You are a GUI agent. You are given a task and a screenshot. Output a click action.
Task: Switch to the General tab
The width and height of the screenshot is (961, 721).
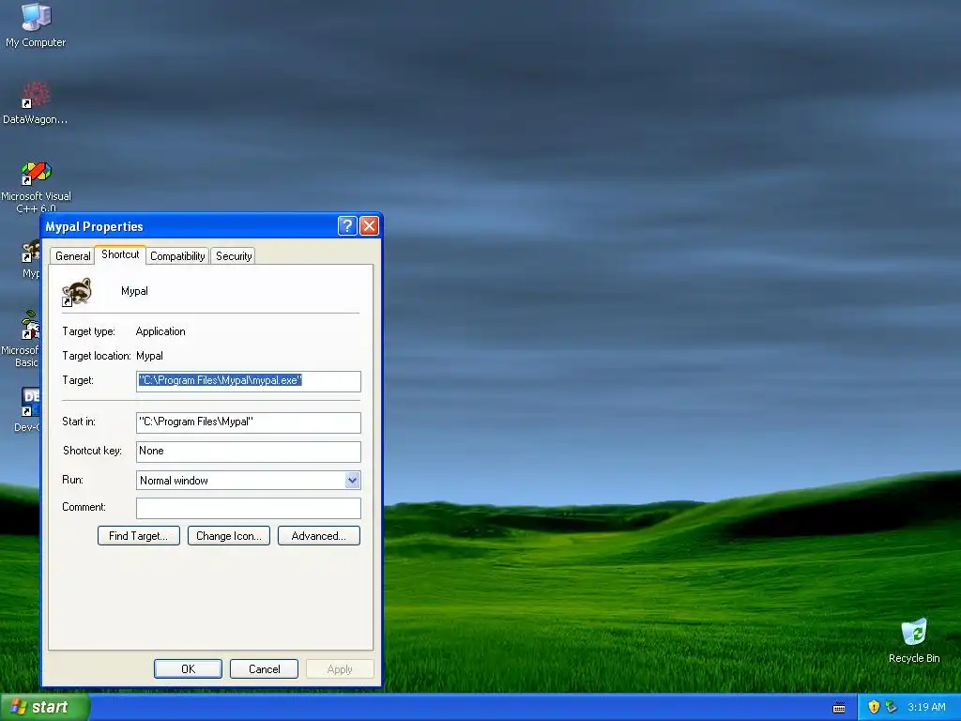point(72,256)
